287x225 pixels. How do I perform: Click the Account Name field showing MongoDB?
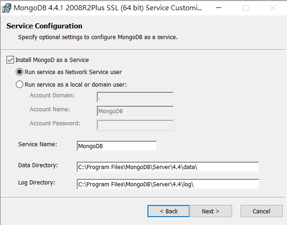coord(135,111)
